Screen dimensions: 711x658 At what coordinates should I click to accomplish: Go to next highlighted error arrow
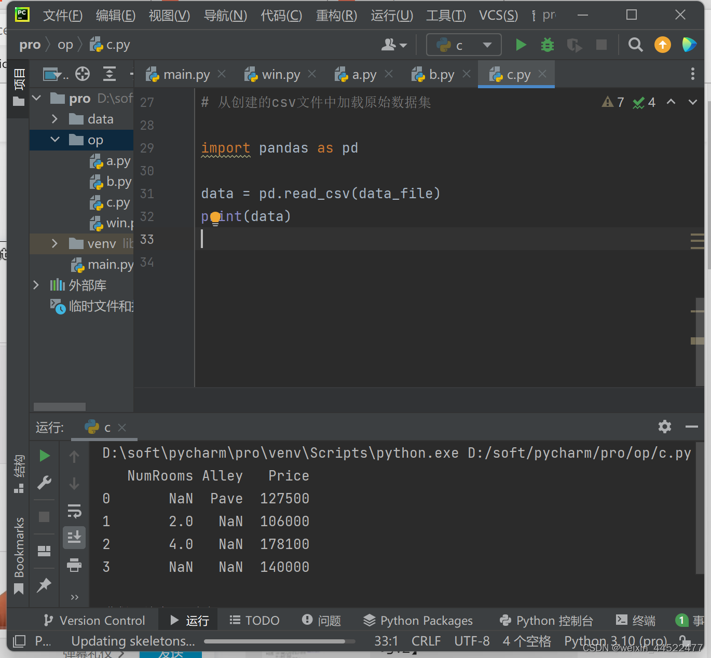click(693, 102)
